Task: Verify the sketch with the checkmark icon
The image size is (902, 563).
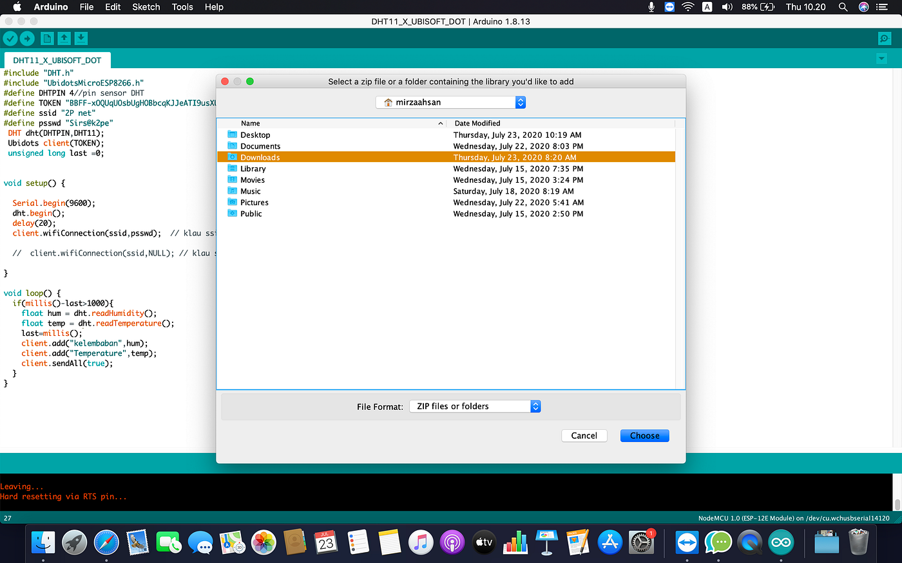Action: (x=10, y=39)
